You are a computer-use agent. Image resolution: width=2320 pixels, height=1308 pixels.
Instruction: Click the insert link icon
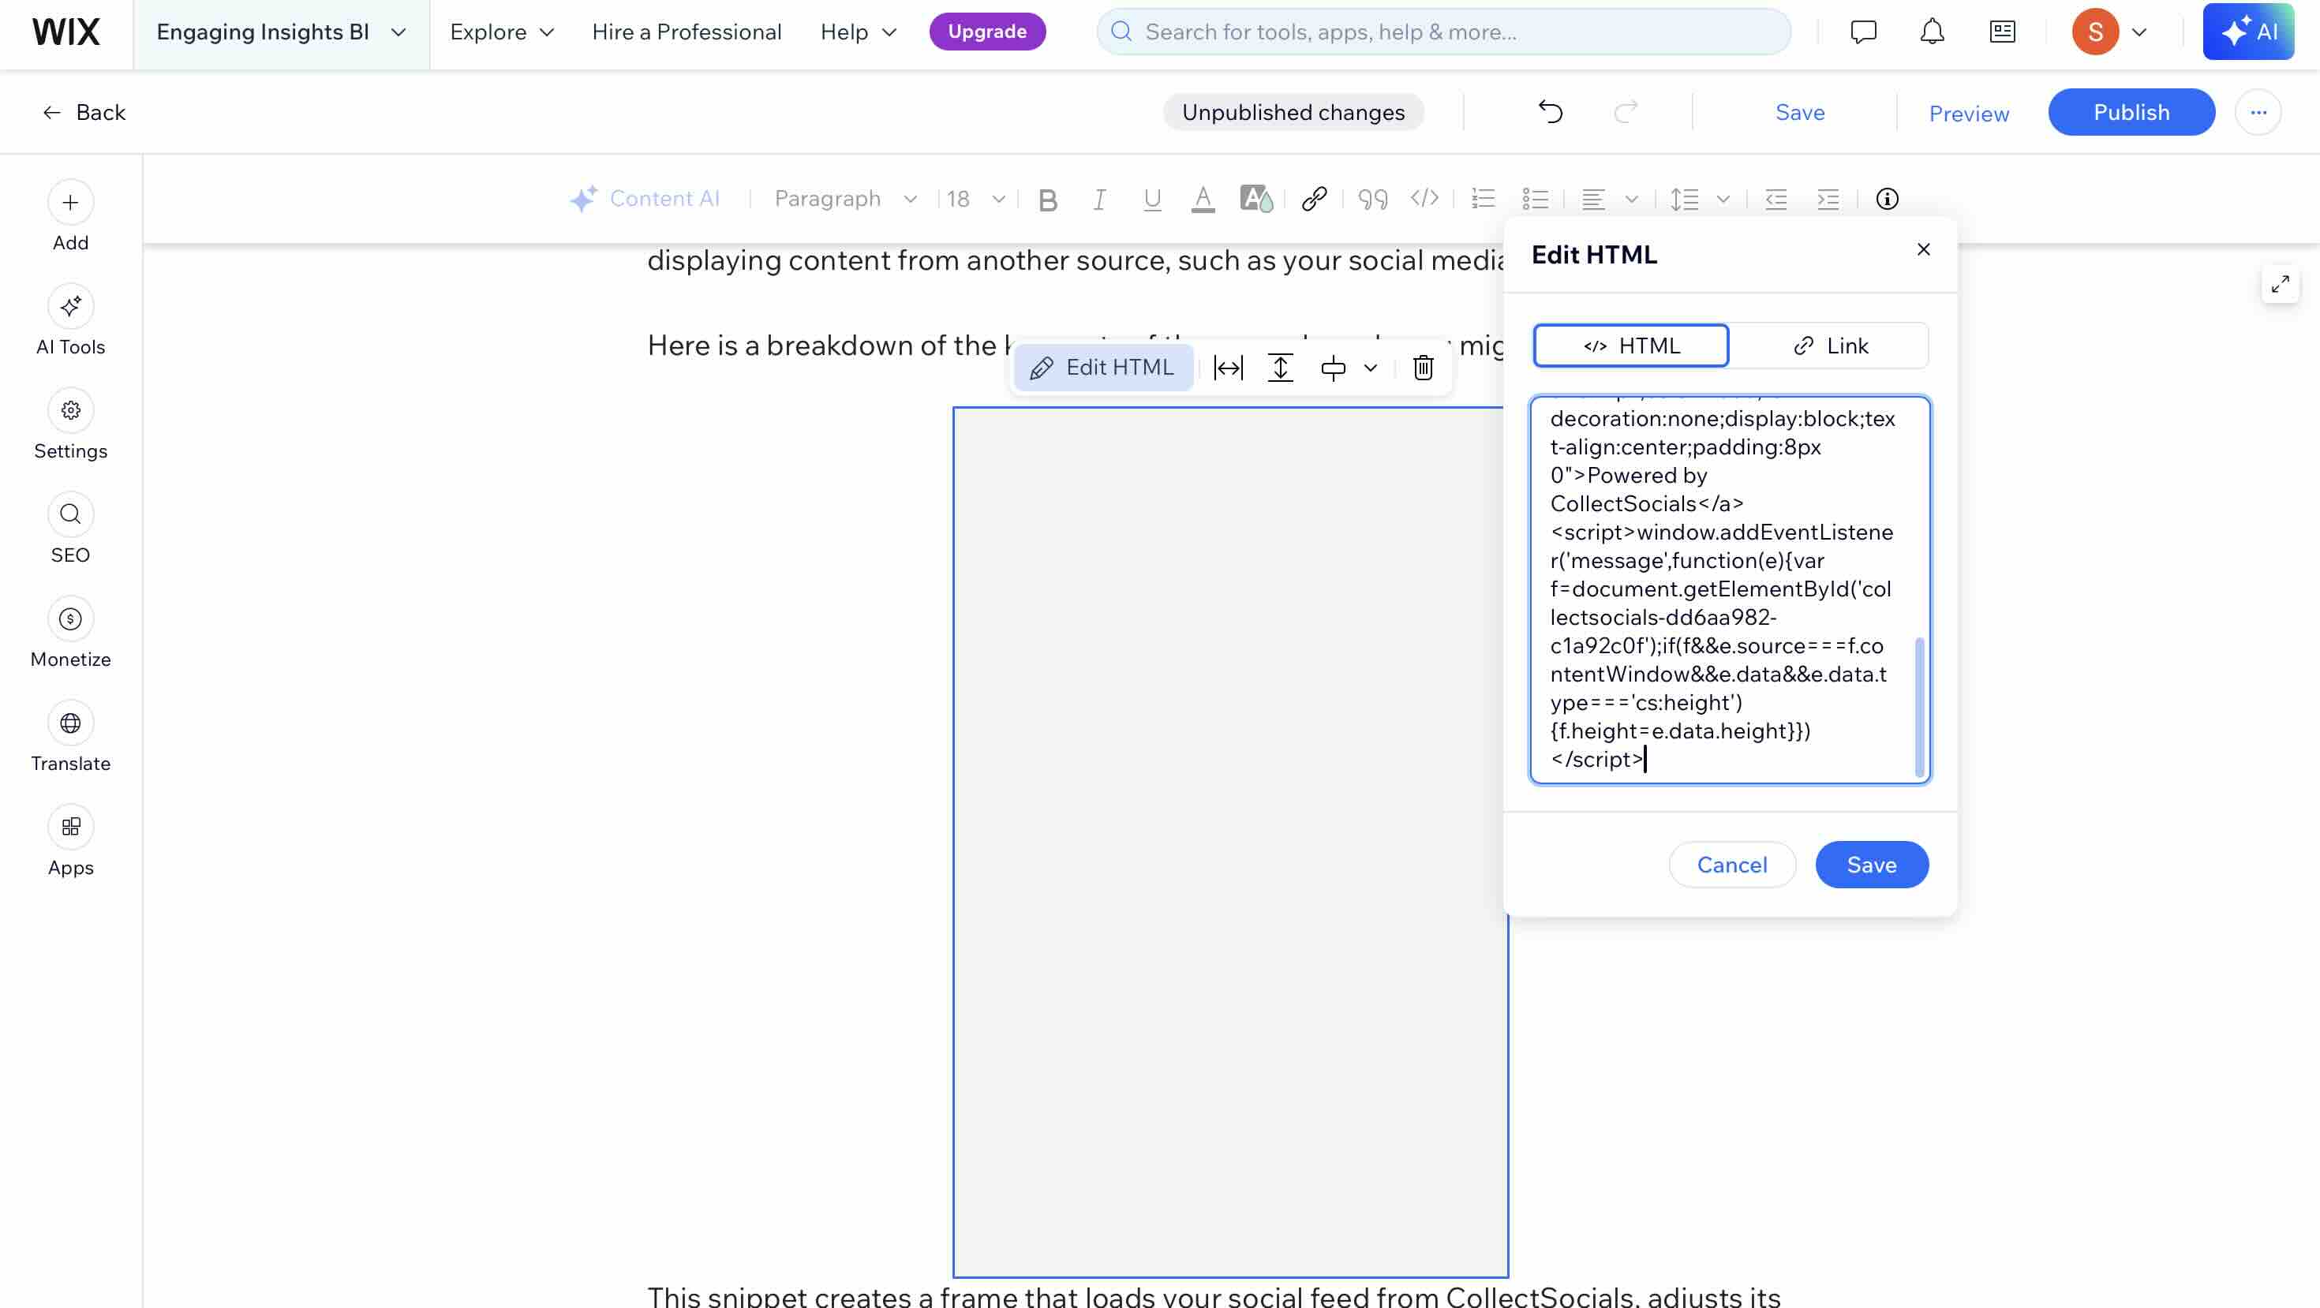click(1314, 199)
